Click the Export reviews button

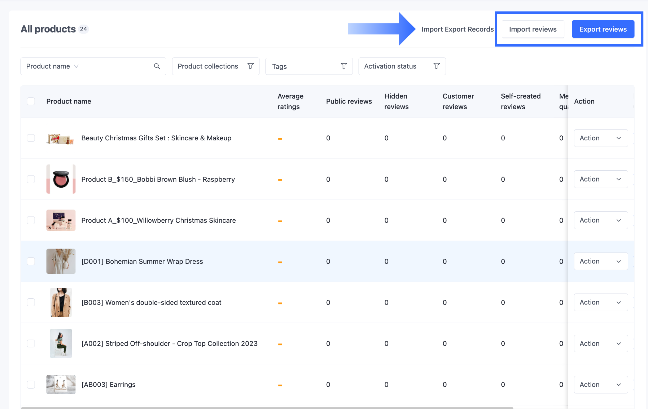[x=603, y=29]
